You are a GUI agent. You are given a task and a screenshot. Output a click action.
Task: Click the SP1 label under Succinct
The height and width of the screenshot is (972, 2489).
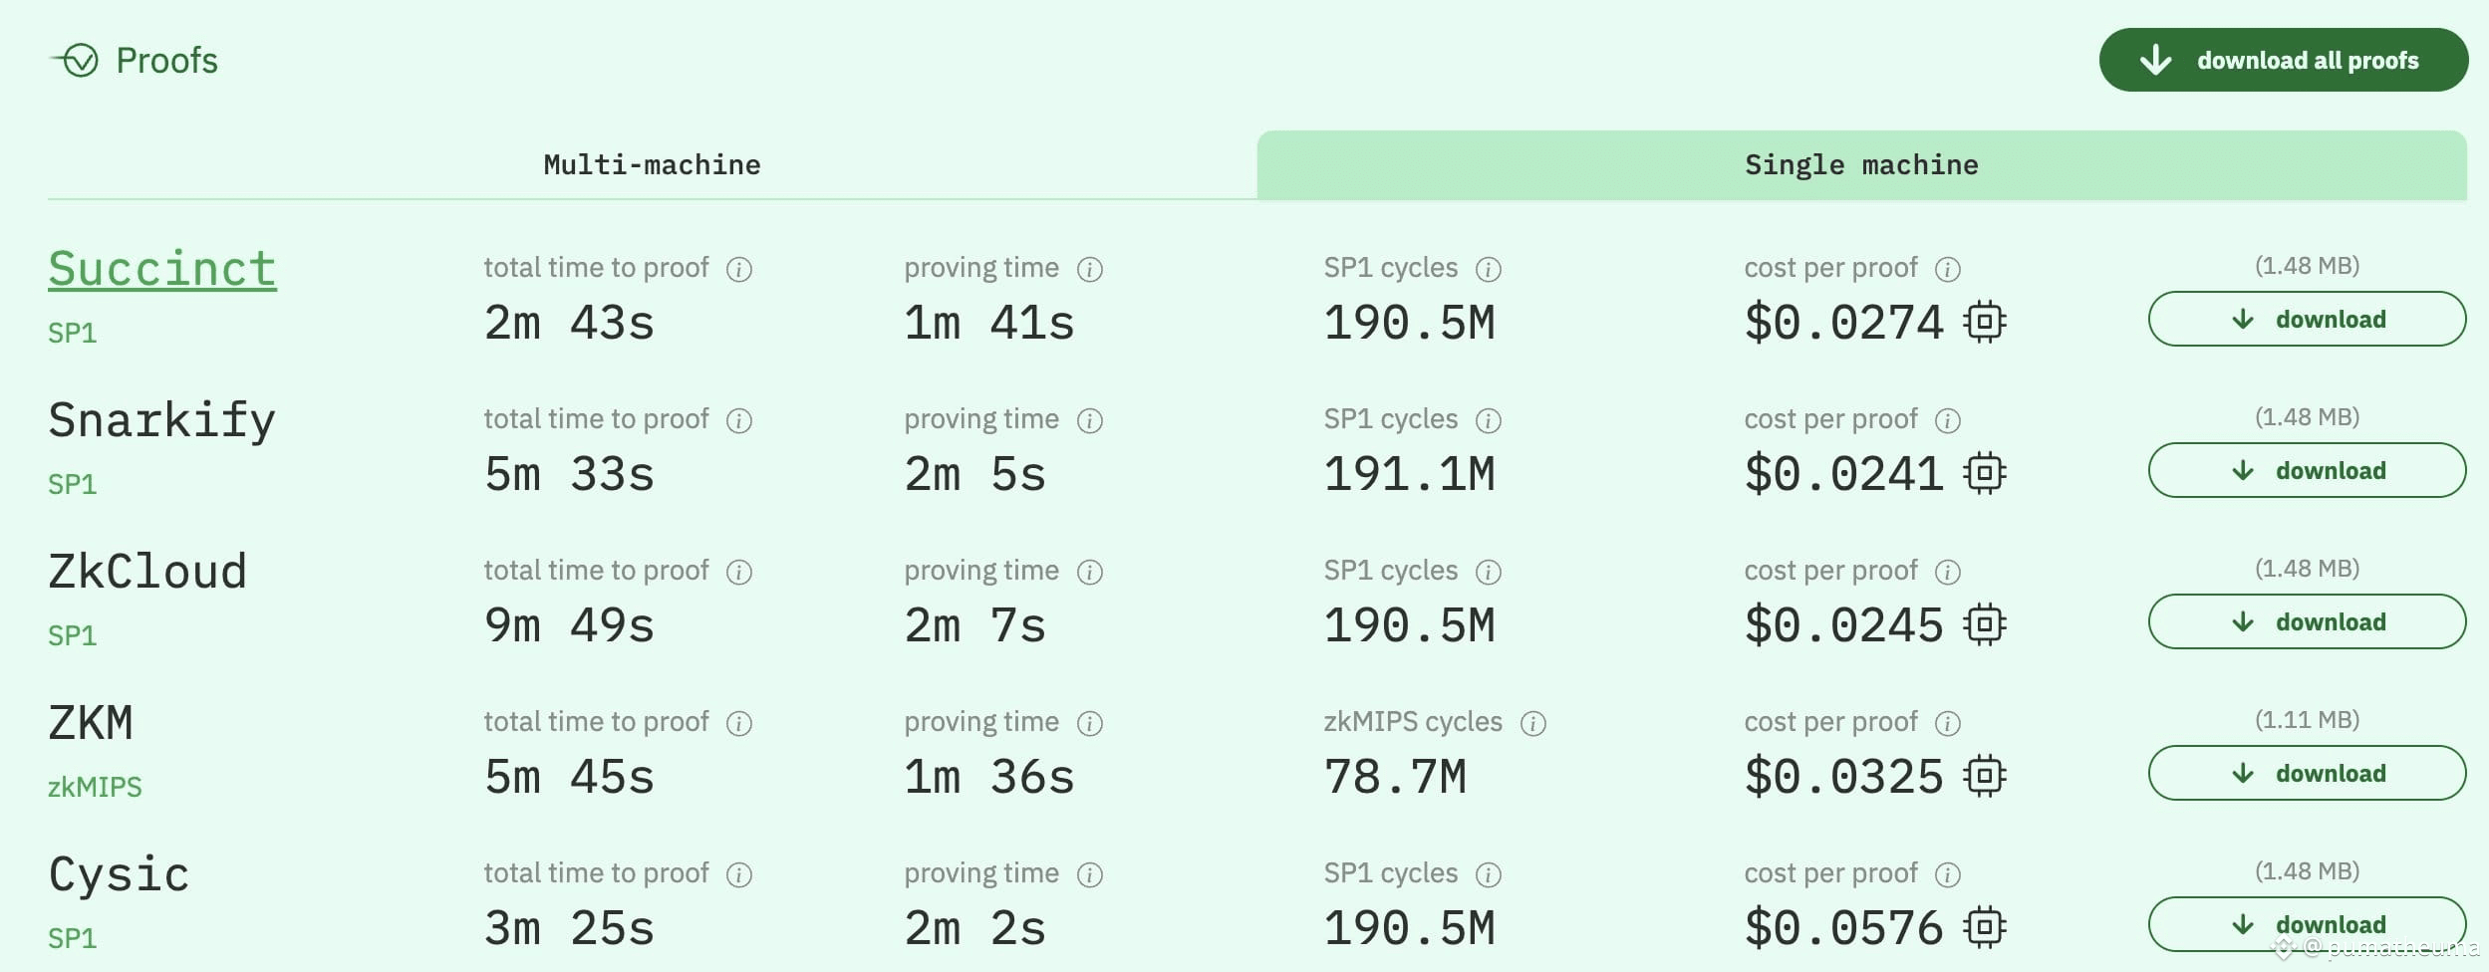tap(73, 333)
